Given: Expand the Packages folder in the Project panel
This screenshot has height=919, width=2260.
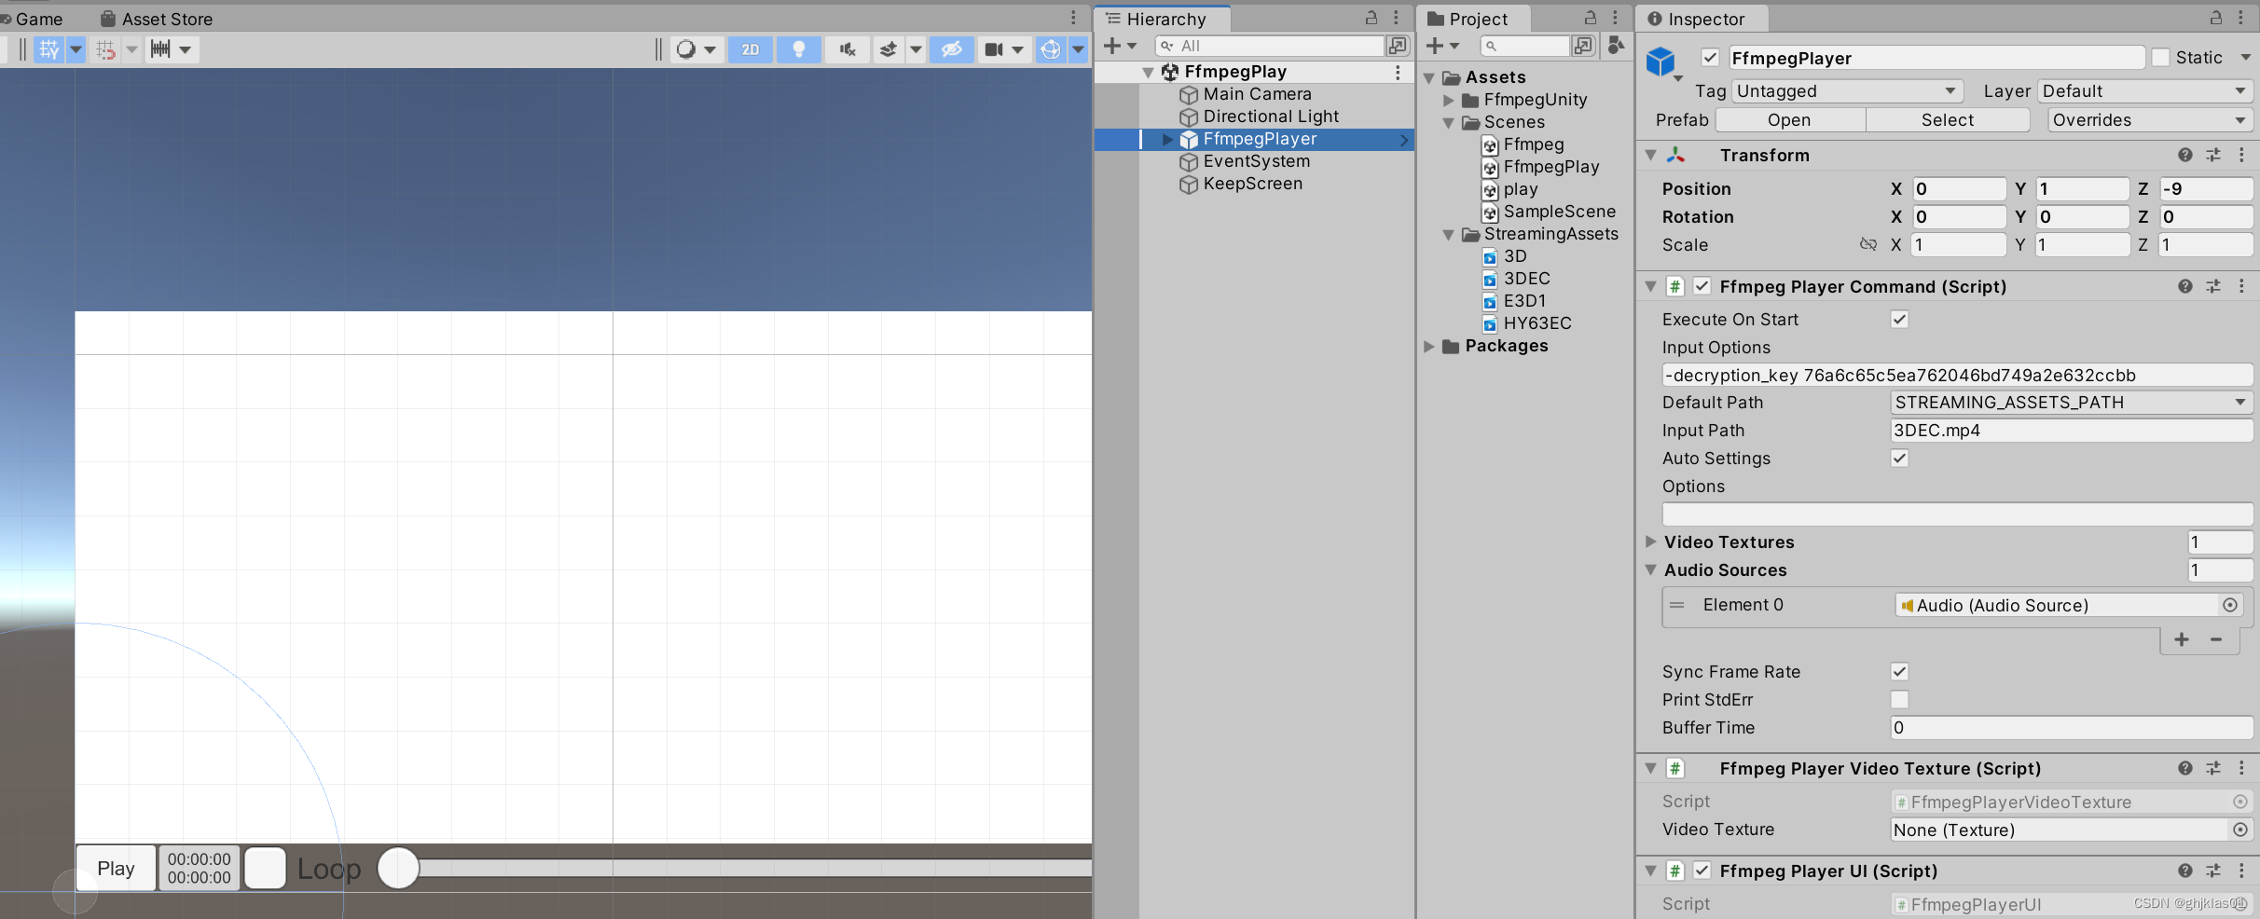Looking at the screenshot, I should 1431,346.
